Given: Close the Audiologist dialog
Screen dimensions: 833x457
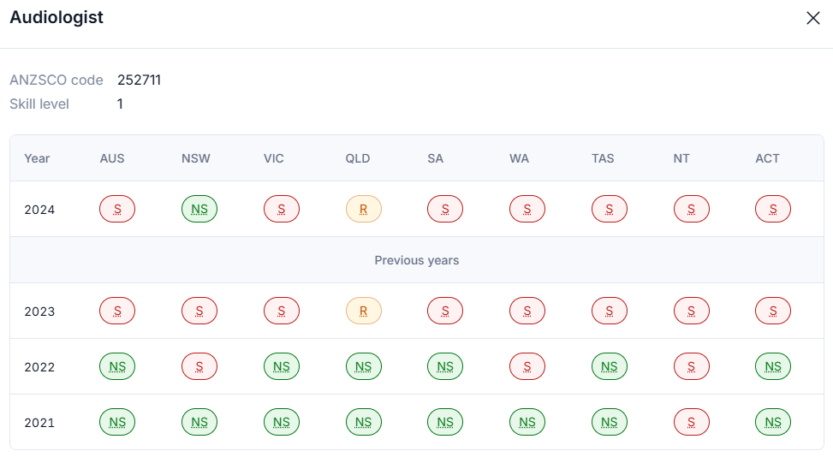Looking at the screenshot, I should coord(812,18).
